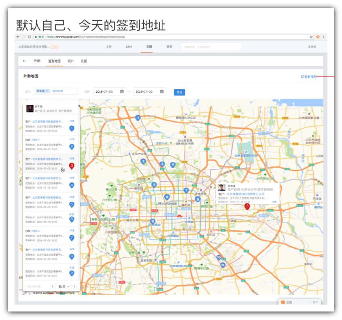Open the 企信 chat icon
The width and height of the screenshot is (342, 320).
tap(283, 302)
